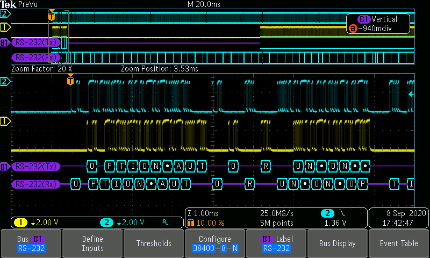Click the B1 Vertical position readout
430x258 pixels.
click(379, 24)
